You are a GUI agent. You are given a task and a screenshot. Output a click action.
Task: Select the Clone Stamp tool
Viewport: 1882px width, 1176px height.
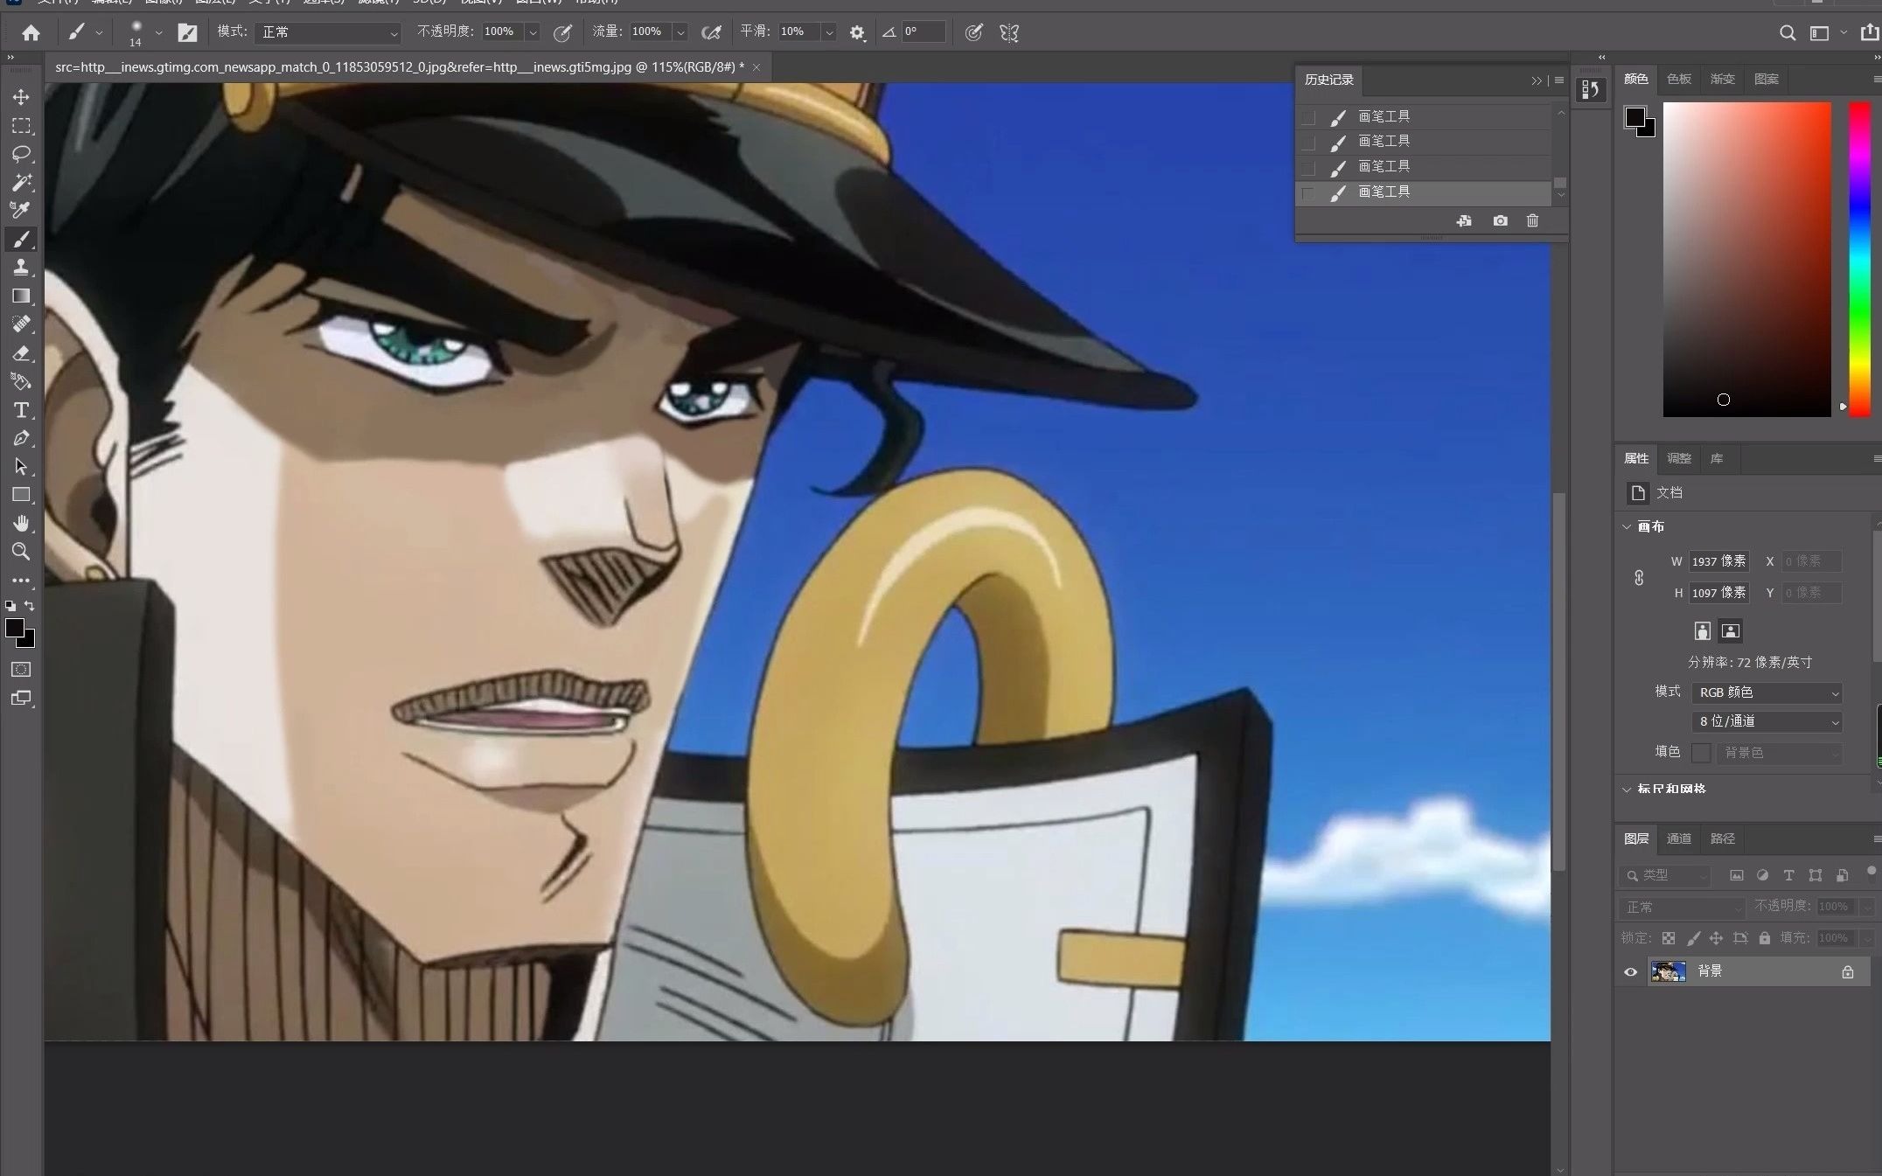click(x=21, y=267)
